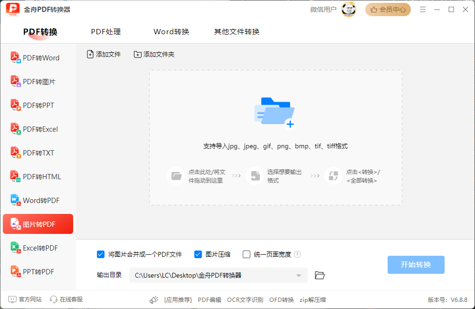Image resolution: width=475 pixels, height=309 pixels.
Task: Open the hamburger menu at top right
Action: tap(422, 9)
